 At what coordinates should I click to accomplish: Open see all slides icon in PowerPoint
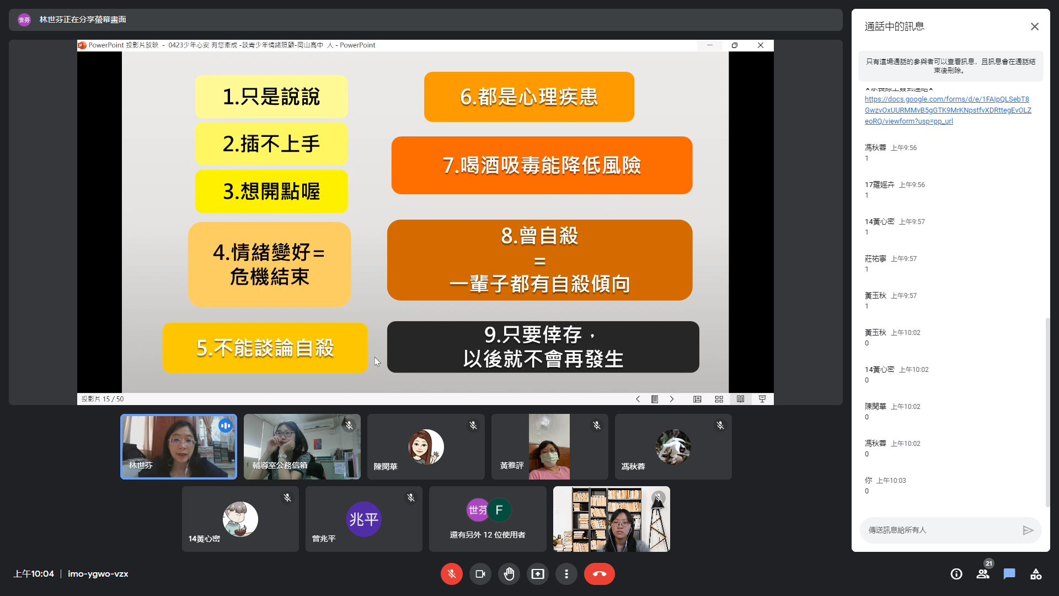655,399
